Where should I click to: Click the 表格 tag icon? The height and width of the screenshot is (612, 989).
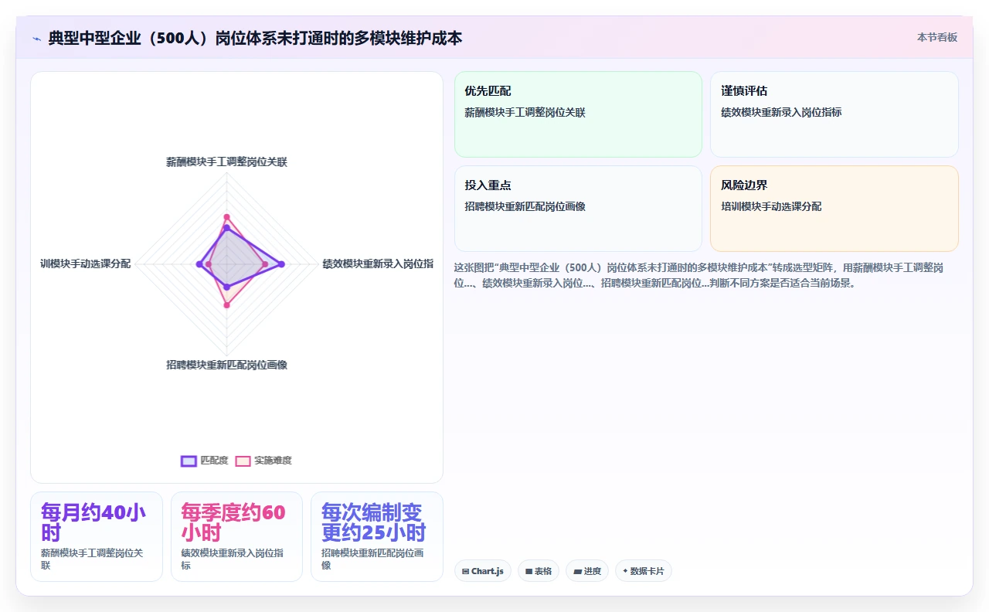pyautogui.click(x=528, y=571)
